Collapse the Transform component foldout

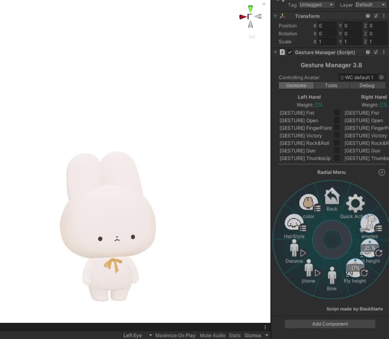[x=275, y=16]
